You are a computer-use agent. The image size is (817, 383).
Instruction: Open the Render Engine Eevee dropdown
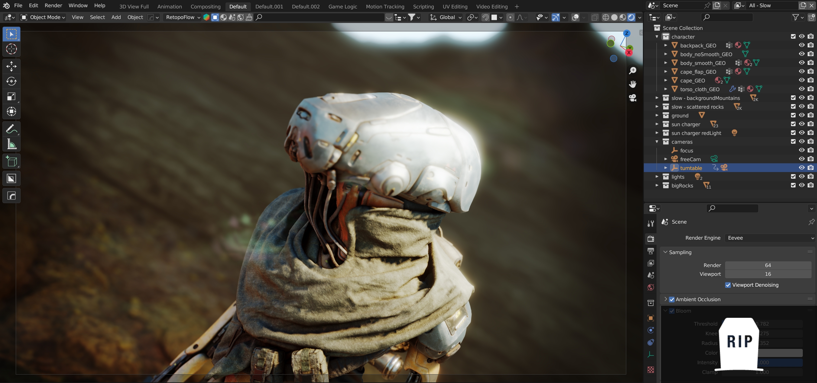coord(770,238)
